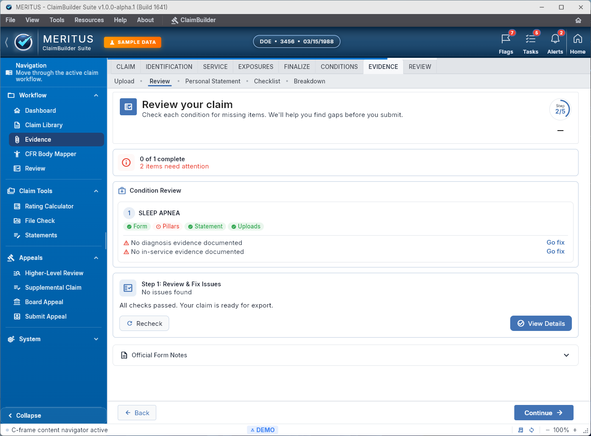Click the sync icon in the status bar
This screenshot has width=591, height=436.
[532, 430]
